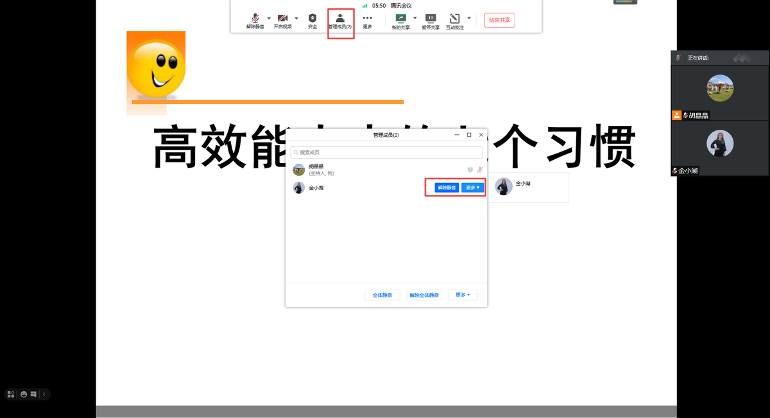The image size is (770, 418).
Task: Turn on camera via 开启视频 icon
Action: [x=282, y=19]
